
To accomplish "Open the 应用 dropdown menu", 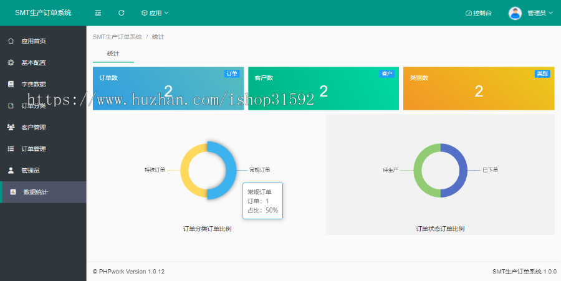I will [x=155, y=13].
